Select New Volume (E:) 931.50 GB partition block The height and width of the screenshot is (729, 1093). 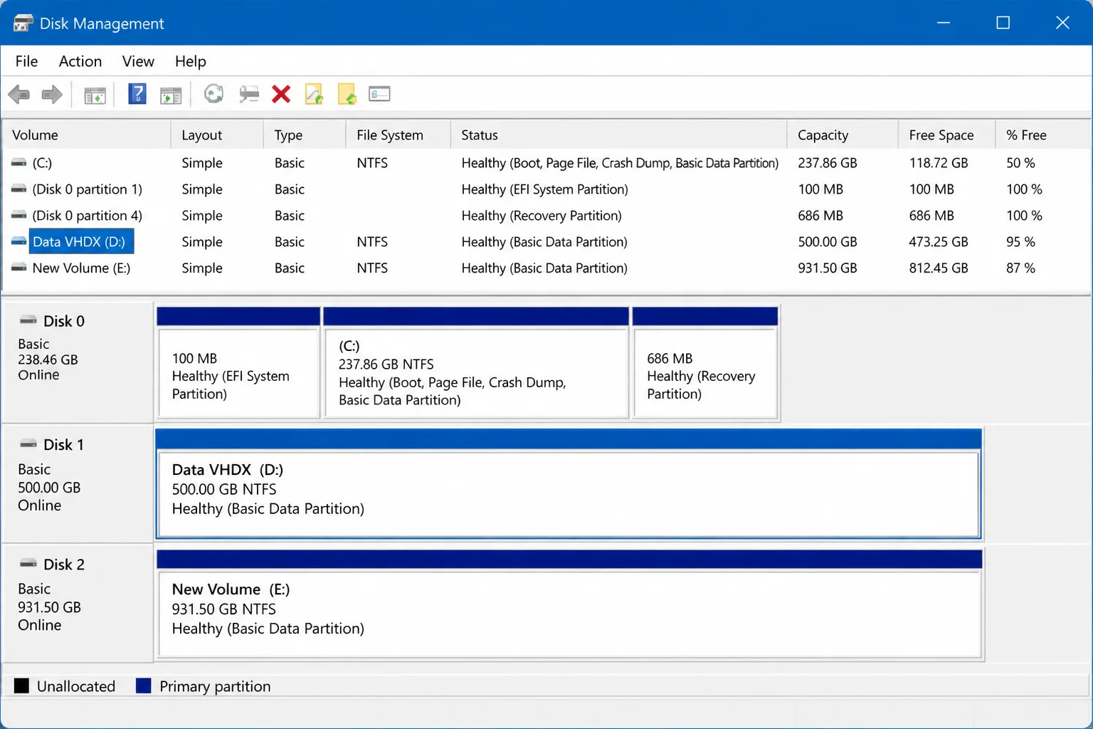569,604
